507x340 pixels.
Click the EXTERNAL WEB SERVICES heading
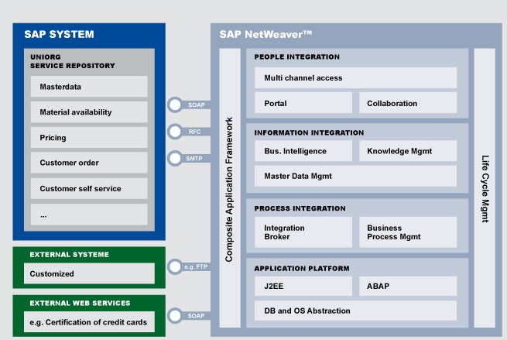(80, 303)
